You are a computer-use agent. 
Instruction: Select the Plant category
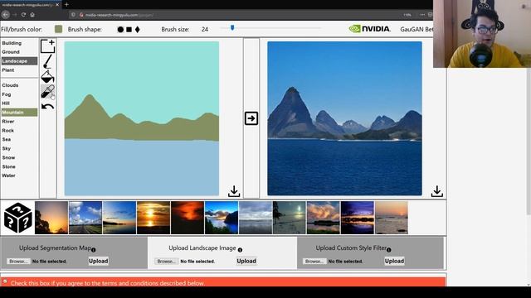coord(8,70)
